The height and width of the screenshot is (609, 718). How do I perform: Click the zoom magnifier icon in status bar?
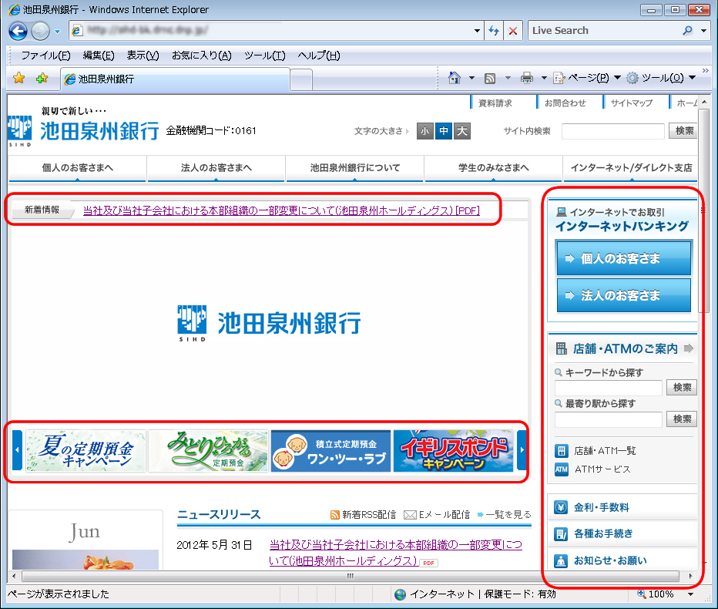point(642,594)
